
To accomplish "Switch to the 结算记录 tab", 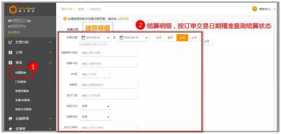I will (x=73, y=29).
